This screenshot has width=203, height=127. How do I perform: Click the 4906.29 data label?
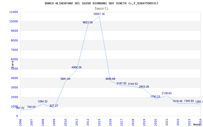(76, 67)
